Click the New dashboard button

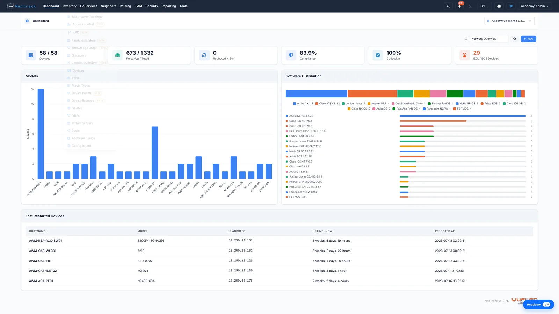pos(528,39)
